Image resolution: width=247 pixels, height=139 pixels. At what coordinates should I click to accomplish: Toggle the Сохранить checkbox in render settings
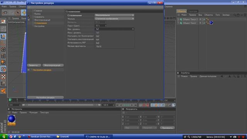pyautogui.click(x=29, y=17)
